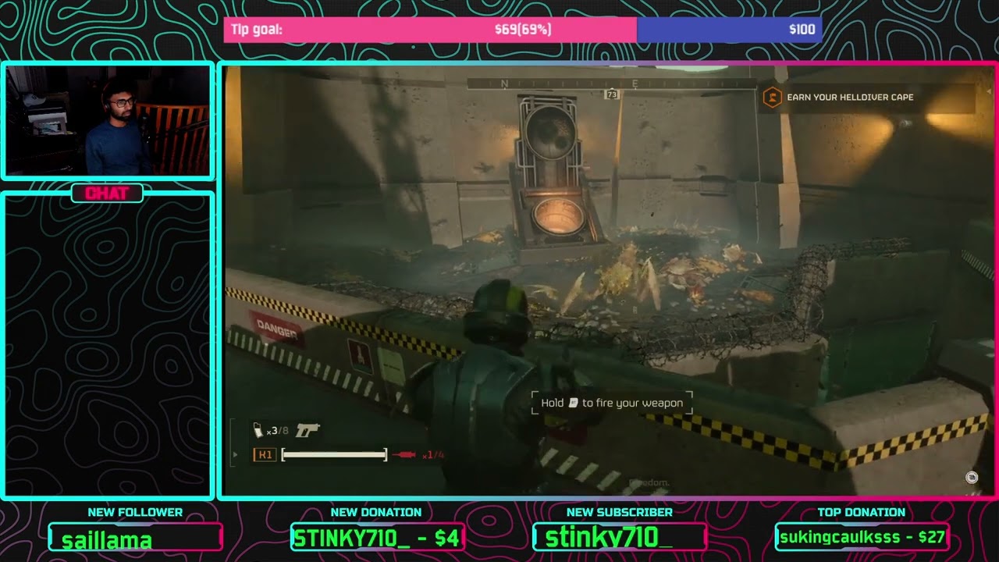The image size is (999, 562).
Task: Click the small arrow left of H1
Action: 236,454
